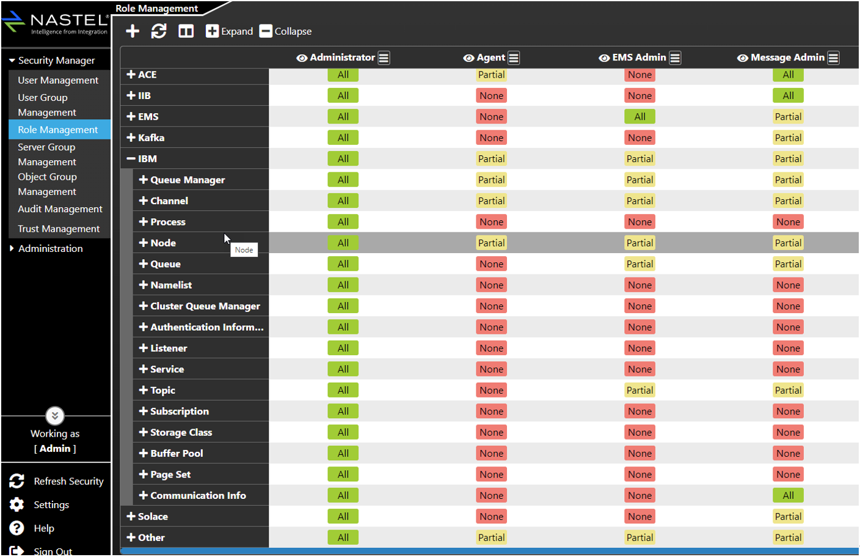Click EMS Admin All badge for EMS
The image size is (860, 557).
pos(640,116)
